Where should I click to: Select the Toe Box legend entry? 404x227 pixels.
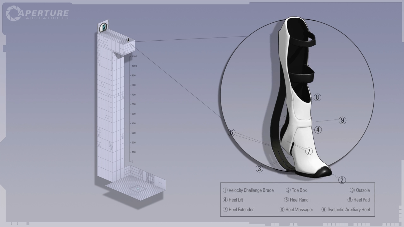(296, 190)
